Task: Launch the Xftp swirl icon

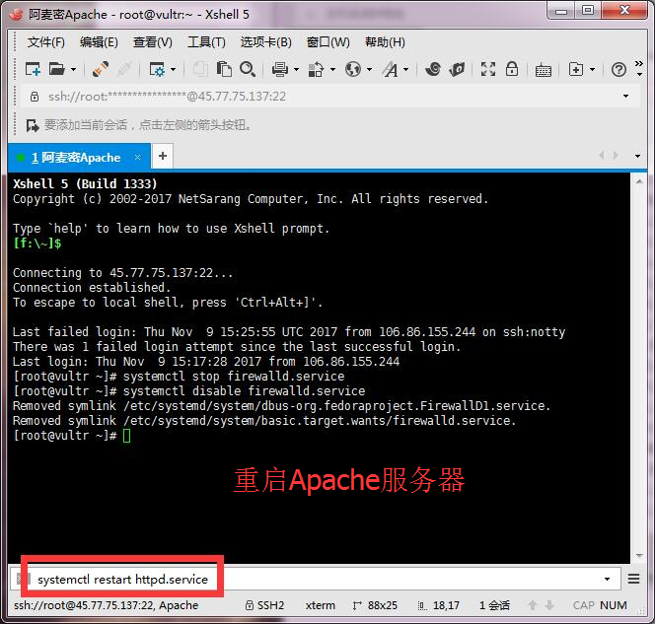Action: (x=433, y=69)
